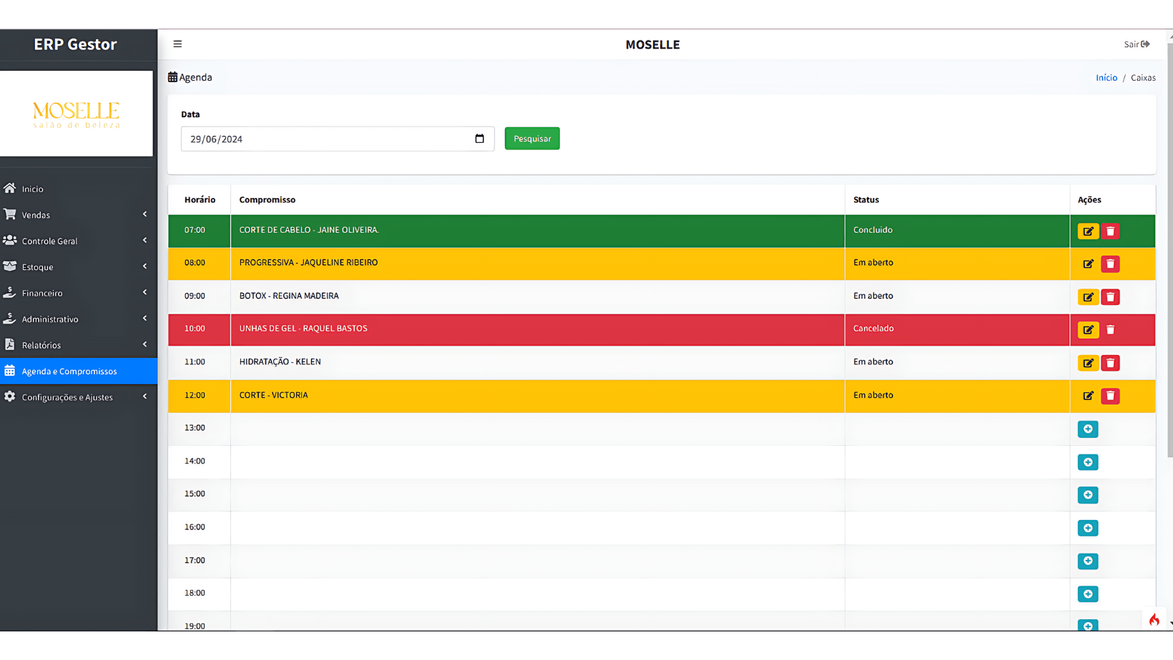Expand the Vendas sidebar menu
This screenshot has height=660, width=1173.
point(77,215)
